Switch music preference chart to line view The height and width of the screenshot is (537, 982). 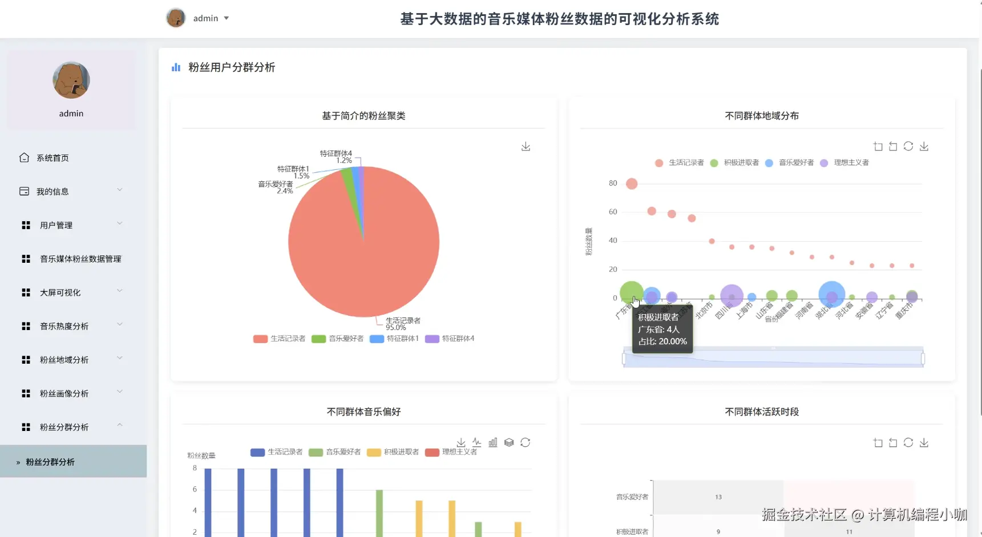pyautogui.click(x=477, y=442)
